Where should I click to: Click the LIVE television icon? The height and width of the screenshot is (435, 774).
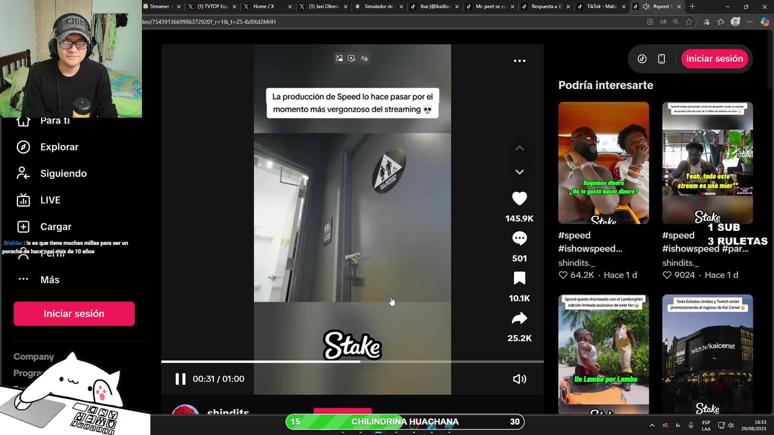pyautogui.click(x=23, y=200)
